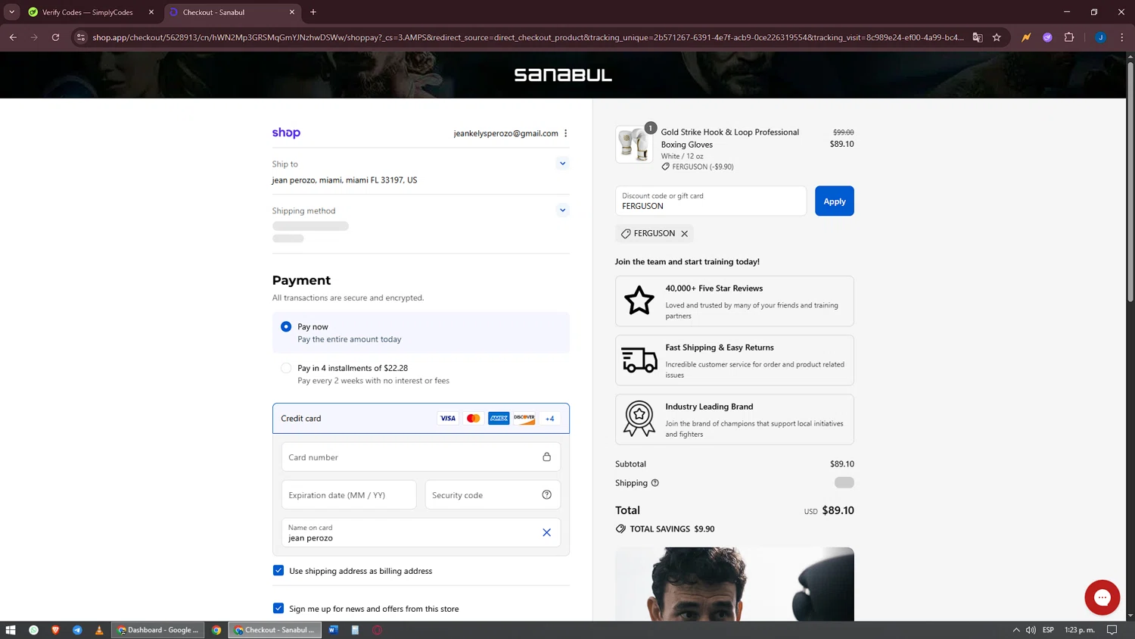Open the Extensions puzzle menu

pyautogui.click(x=1069, y=37)
